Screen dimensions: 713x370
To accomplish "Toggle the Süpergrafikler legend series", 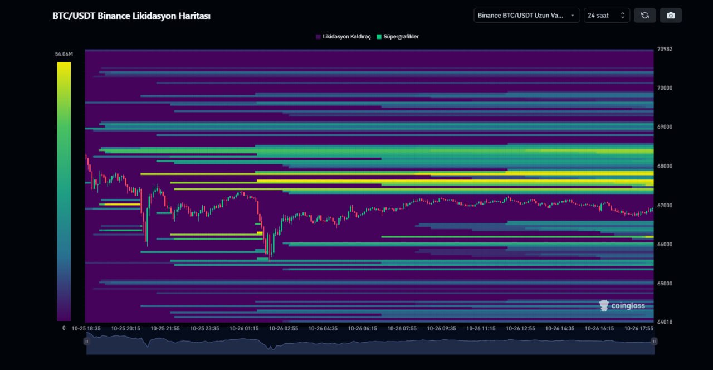I will click(398, 37).
